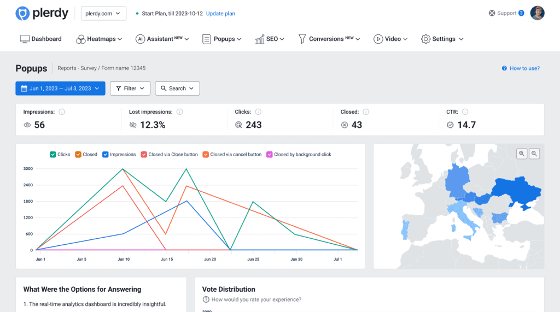
Task: Click the Popups form icon
Action: [206, 39]
